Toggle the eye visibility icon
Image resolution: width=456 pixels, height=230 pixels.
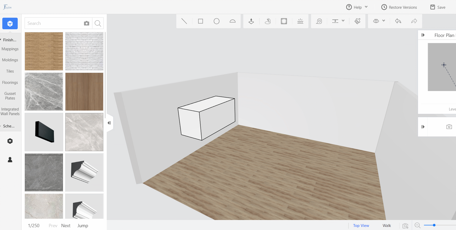376,21
